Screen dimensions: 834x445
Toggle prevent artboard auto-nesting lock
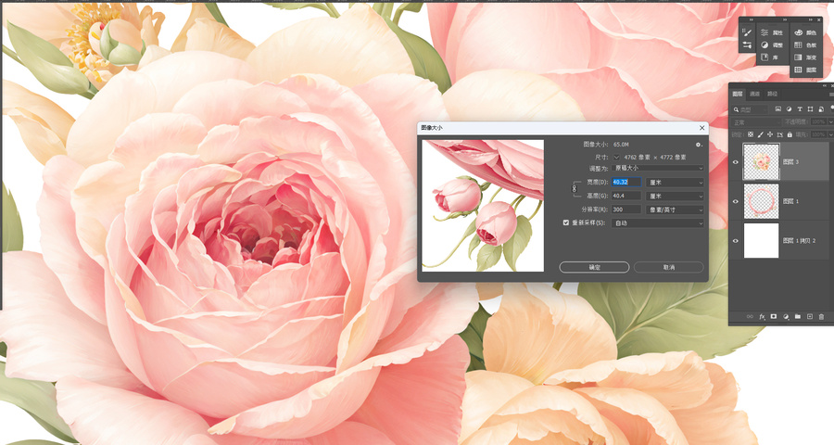coord(779,134)
